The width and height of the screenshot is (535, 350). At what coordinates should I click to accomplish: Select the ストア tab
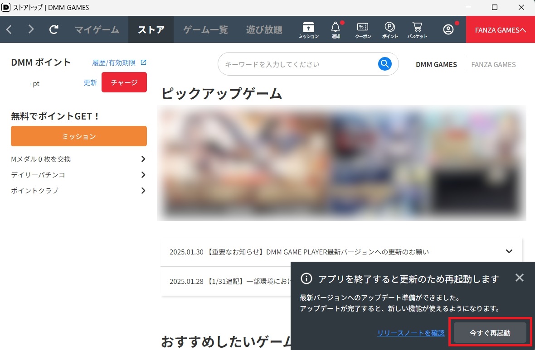pos(151,29)
